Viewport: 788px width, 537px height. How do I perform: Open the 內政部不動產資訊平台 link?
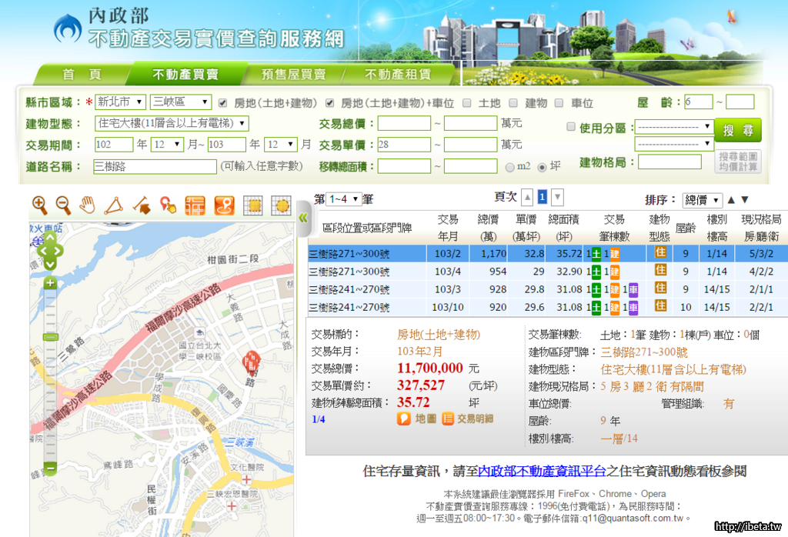[542, 471]
